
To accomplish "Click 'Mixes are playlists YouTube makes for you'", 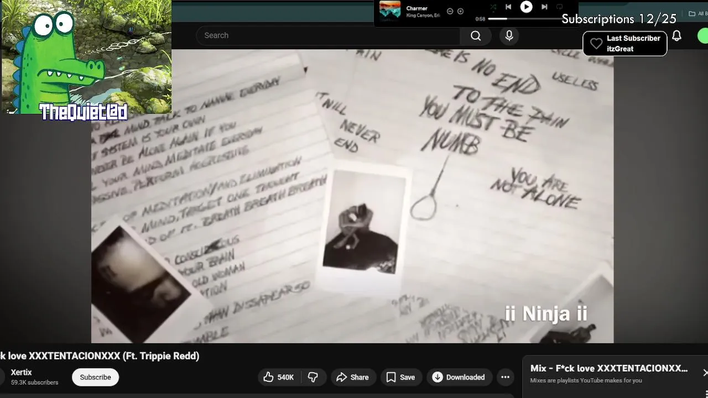I will 586,380.
